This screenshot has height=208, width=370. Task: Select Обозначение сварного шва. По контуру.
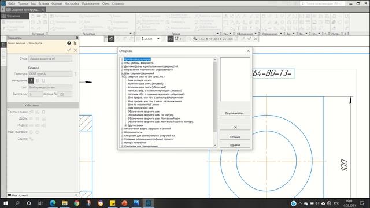click(150, 115)
